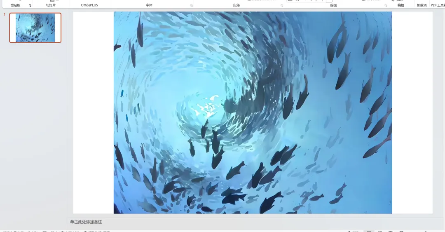445x232 pixels.
Task: Click the 字体 group label
Action: [x=149, y=5]
